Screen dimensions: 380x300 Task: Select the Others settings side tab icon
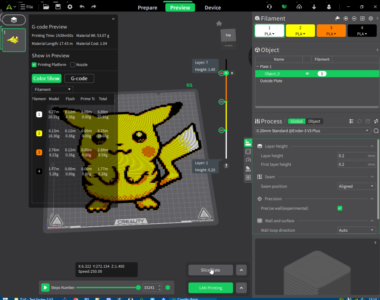pos(248,177)
